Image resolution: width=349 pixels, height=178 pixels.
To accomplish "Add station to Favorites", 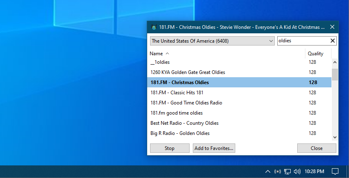I will pyautogui.click(x=214, y=148).
